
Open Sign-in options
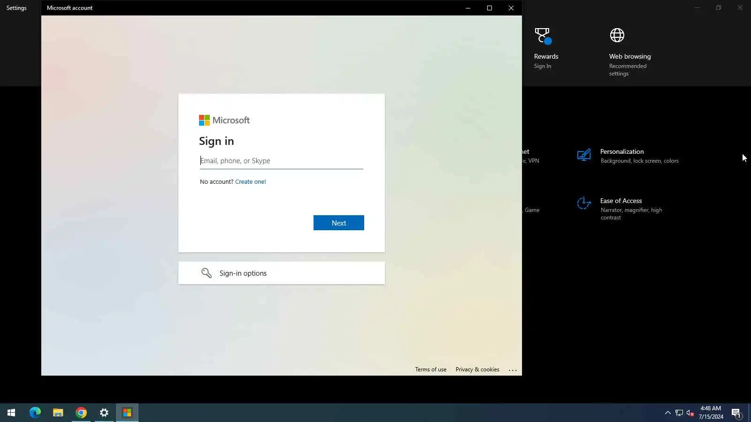pos(281,273)
